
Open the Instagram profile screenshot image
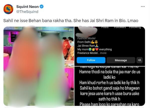coord(110,46)
